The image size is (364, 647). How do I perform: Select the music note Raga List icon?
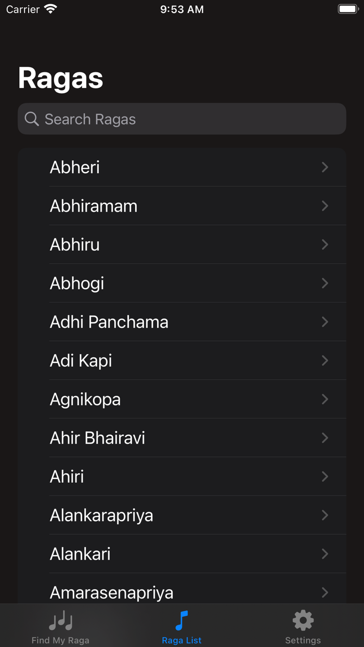coord(181,619)
